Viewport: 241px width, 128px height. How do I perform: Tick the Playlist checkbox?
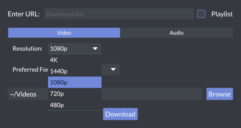click(x=201, y=14)
